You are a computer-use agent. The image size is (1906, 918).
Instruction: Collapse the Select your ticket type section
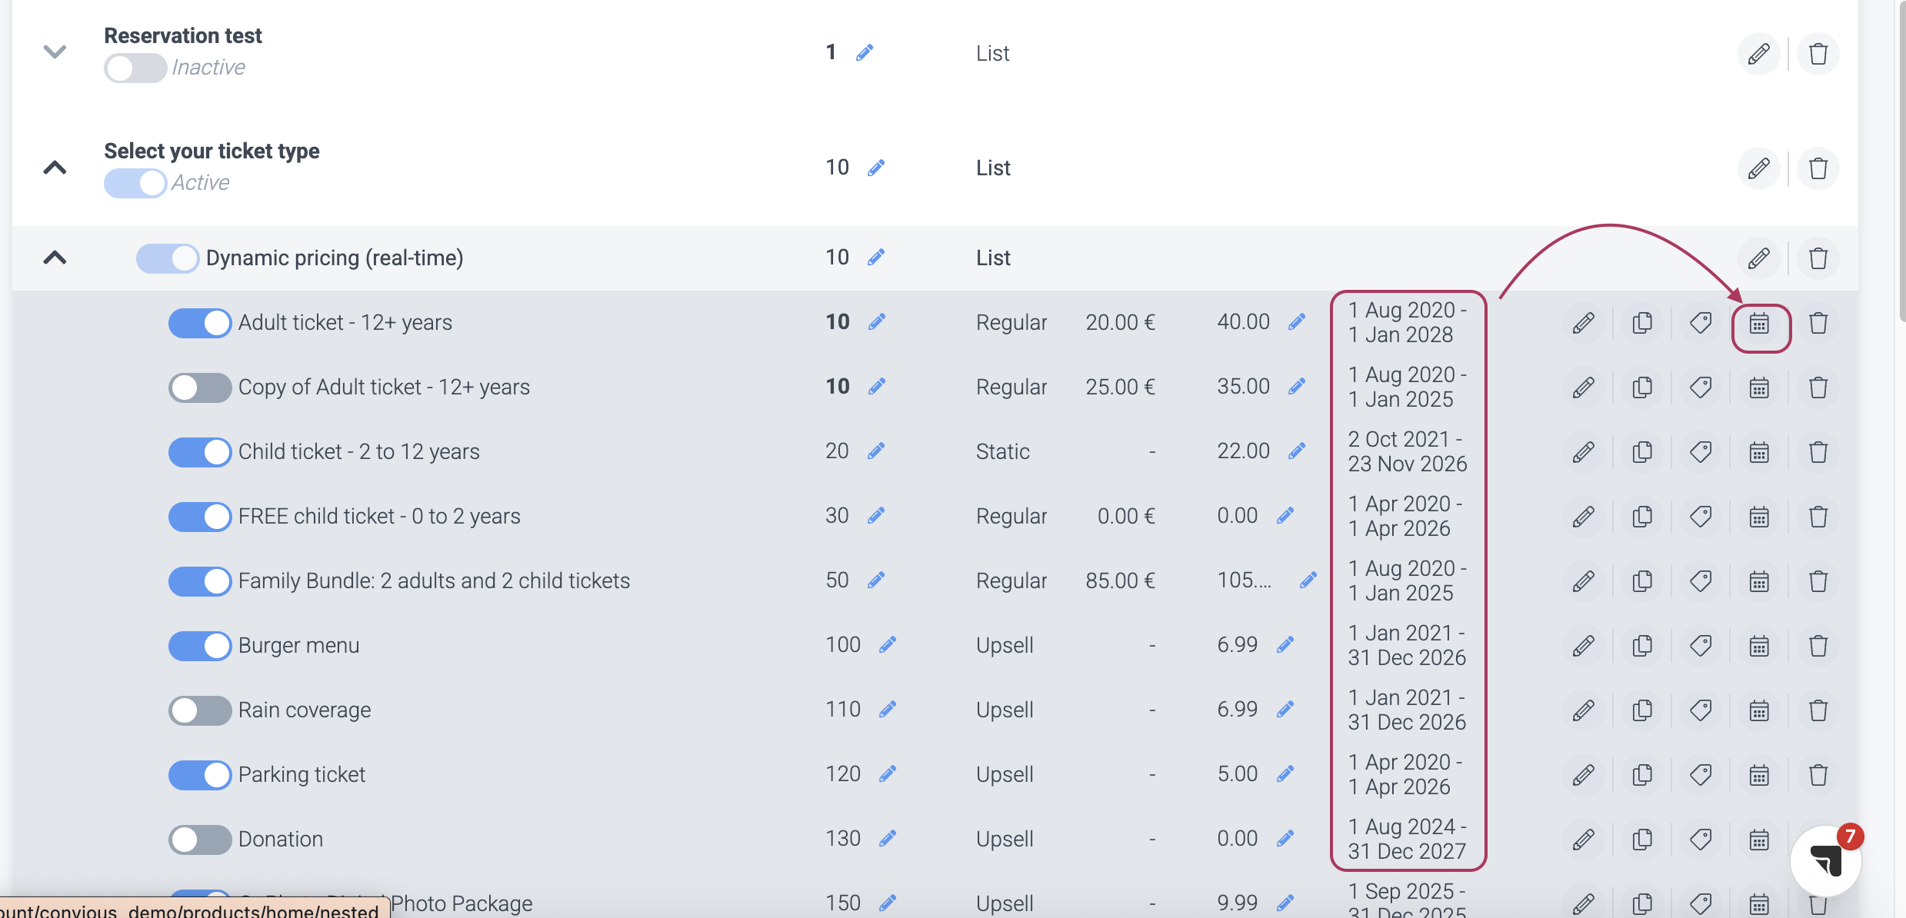coord(55,168)
